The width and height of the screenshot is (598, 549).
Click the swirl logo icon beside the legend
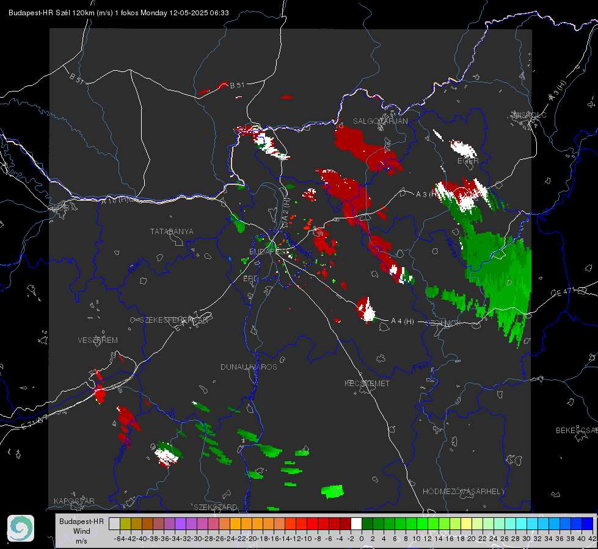click(21, 528)
